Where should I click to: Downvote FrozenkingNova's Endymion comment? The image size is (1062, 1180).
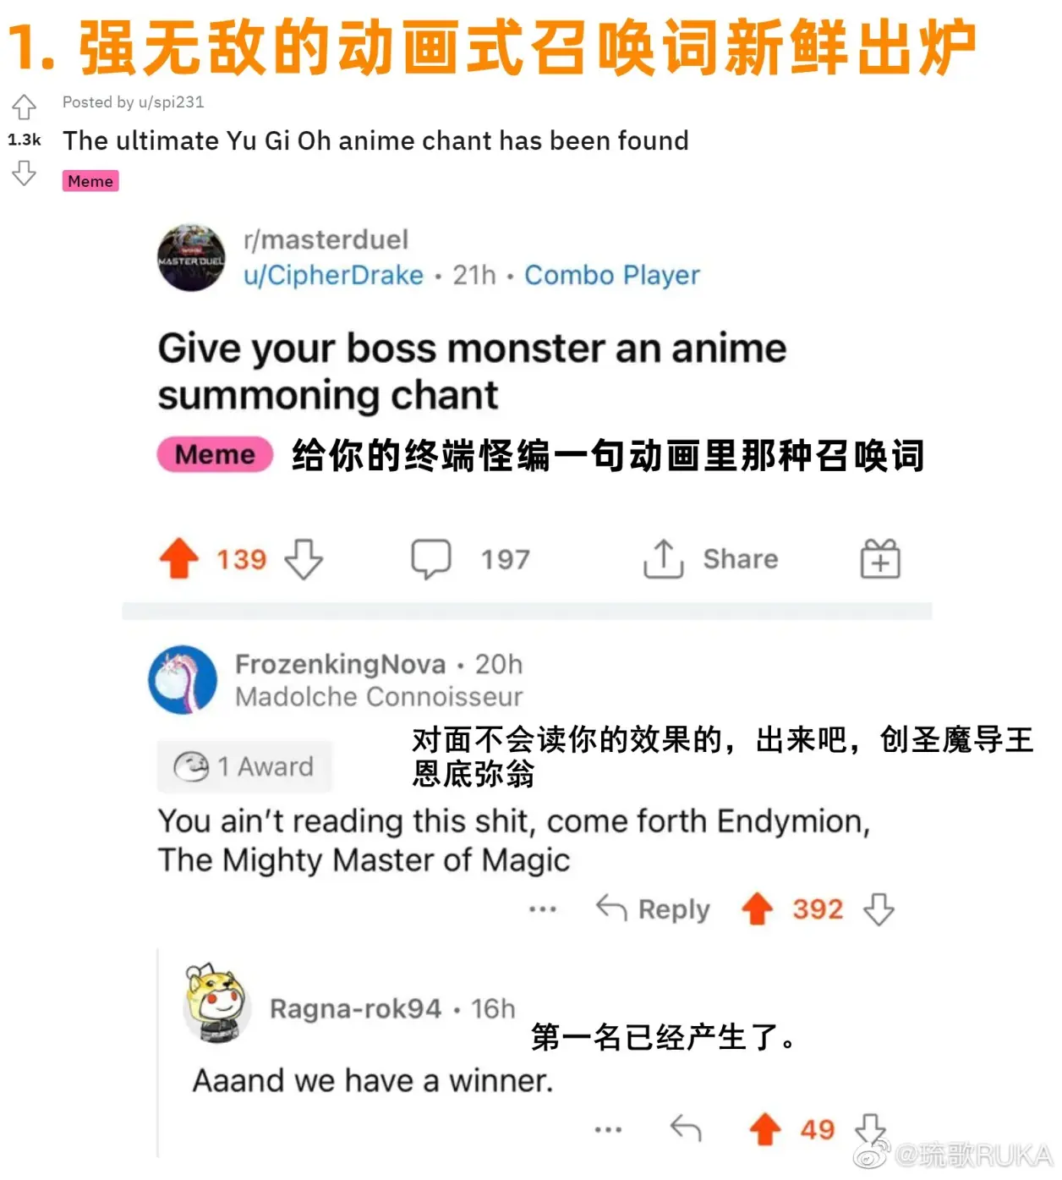pos(879,909)
